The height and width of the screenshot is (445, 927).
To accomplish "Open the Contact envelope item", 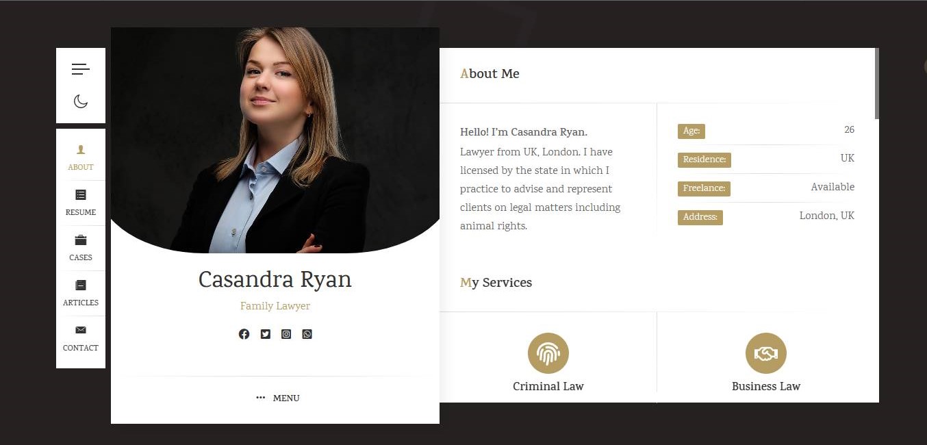I will coord(81,338).
